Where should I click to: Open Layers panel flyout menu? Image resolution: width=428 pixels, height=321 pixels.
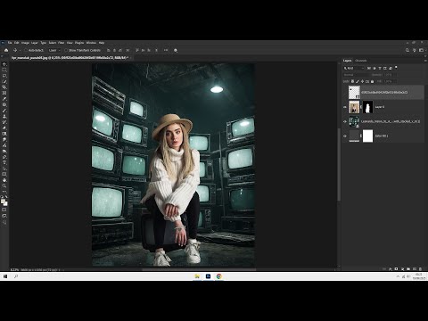pyautogui.click(x=425, y=61)
